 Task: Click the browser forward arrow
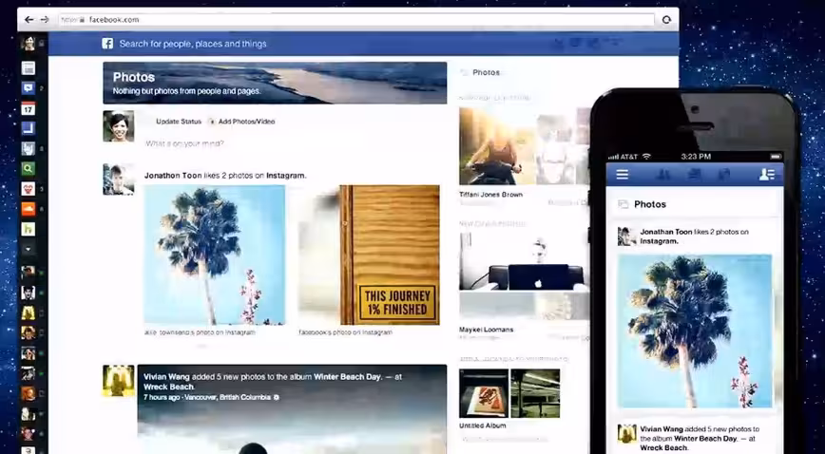coord(45,19)
